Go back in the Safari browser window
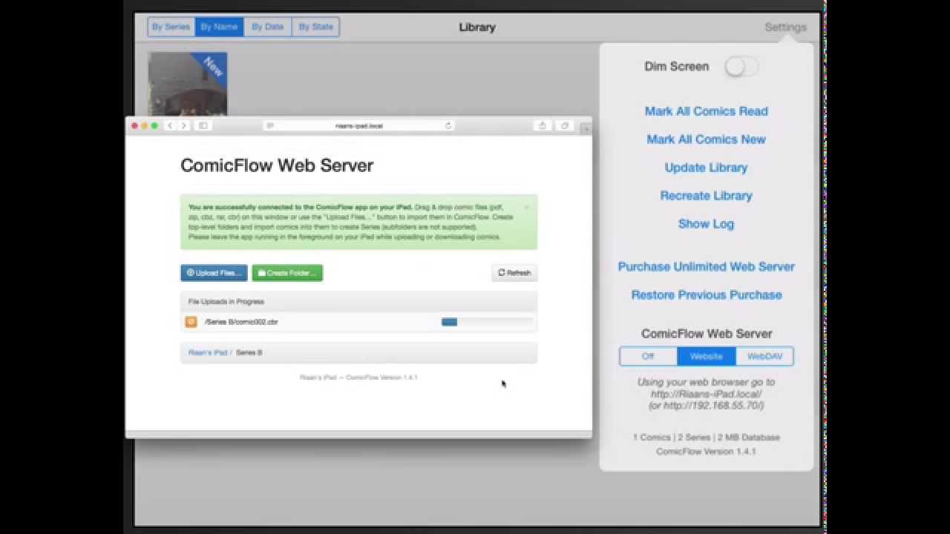 (170, 126)
